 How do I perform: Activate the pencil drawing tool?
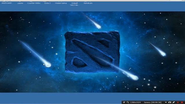173,102
